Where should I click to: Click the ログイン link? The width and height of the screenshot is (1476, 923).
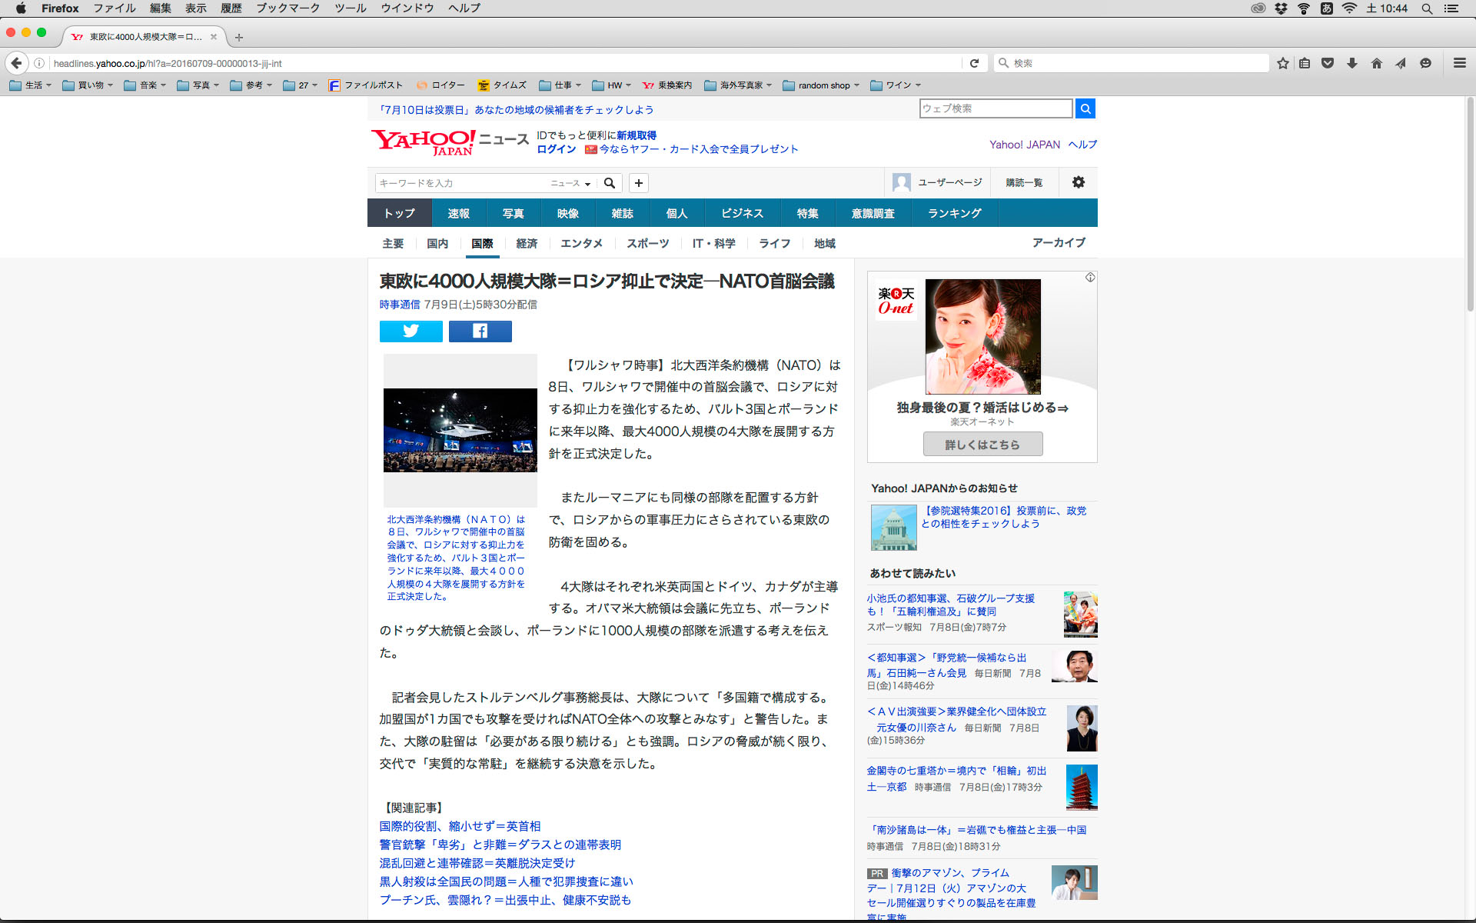(556, 149)
